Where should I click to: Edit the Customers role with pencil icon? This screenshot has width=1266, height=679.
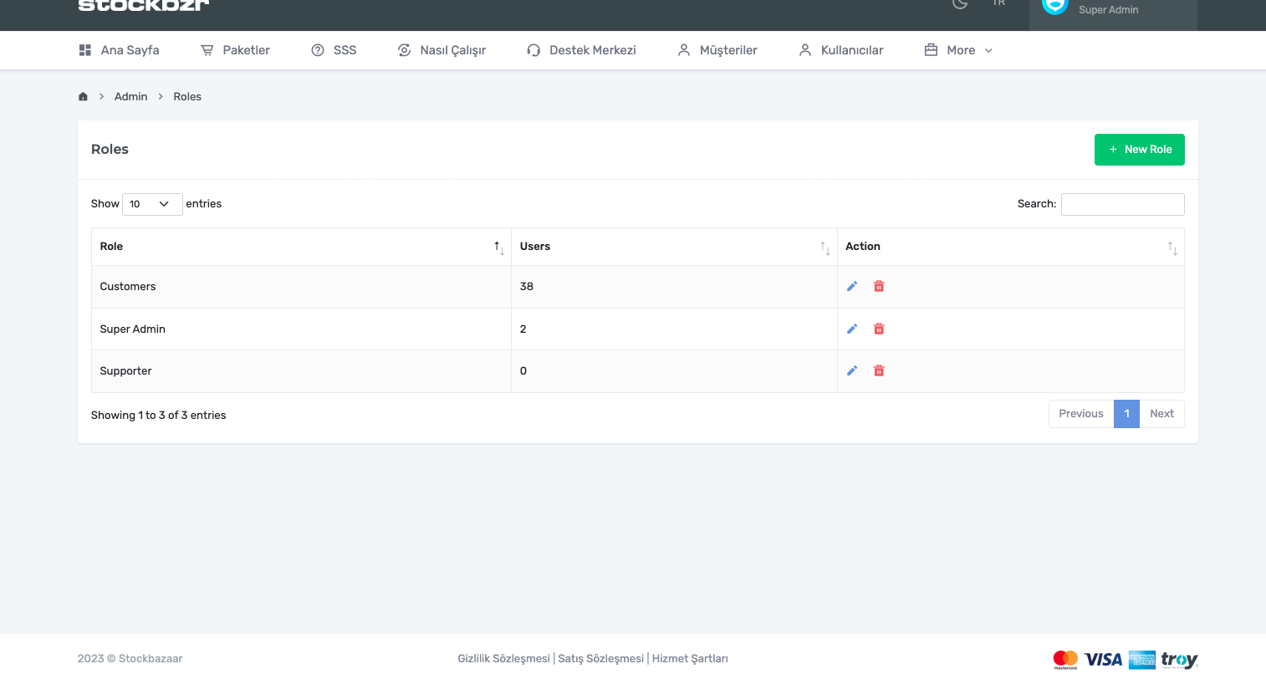pos(852,286)
